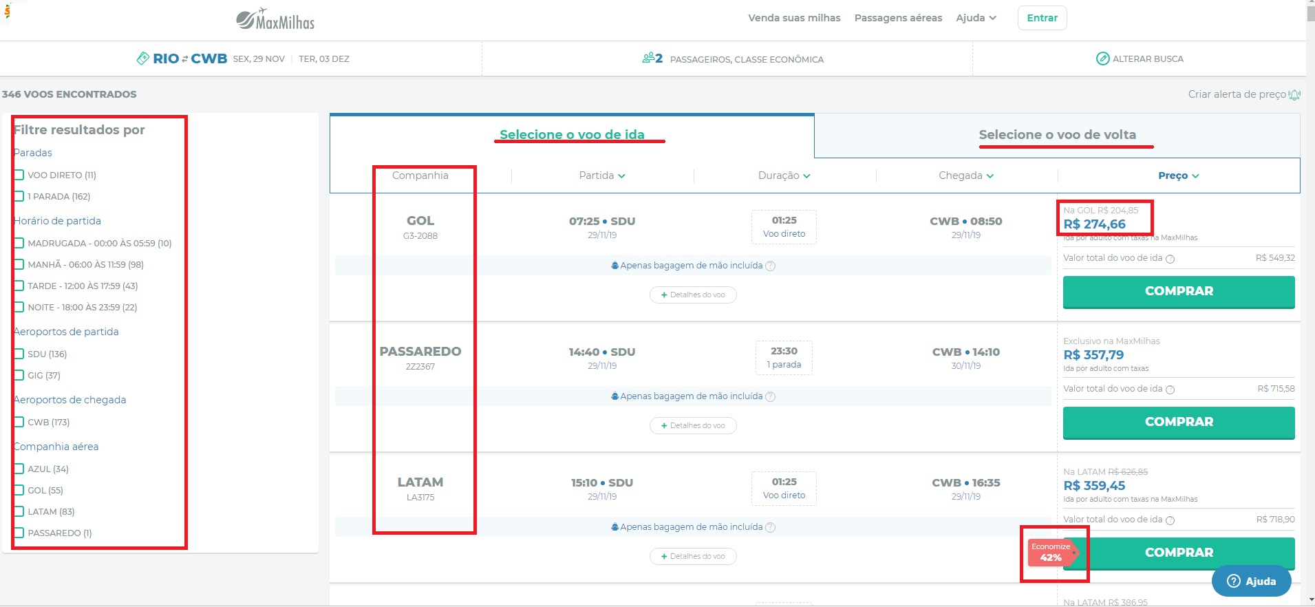Screen dimensions: 1315x607
Task: Sort flights by Partida
Action: coord(602,175)
